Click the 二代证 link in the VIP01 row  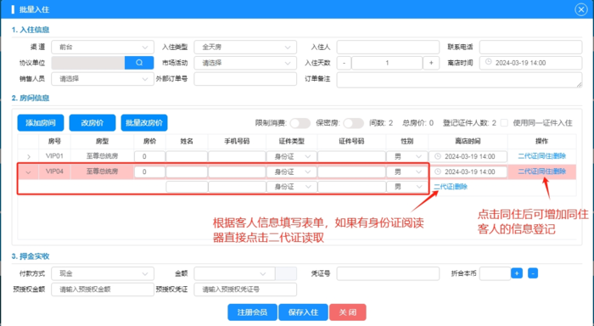point(527,156)
